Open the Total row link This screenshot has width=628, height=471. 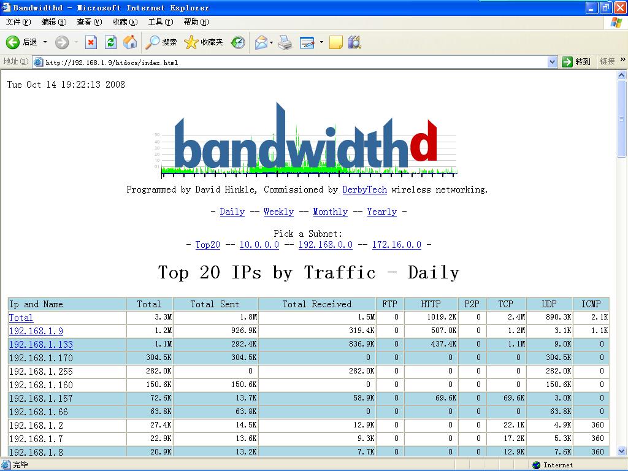(21, 318)
